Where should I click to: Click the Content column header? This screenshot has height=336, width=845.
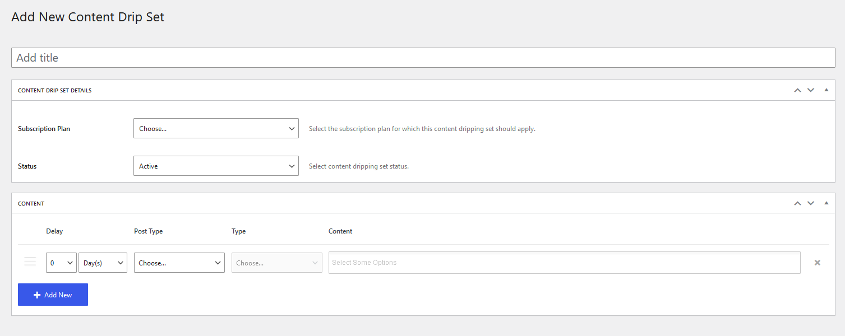click(x=340, y=231)
